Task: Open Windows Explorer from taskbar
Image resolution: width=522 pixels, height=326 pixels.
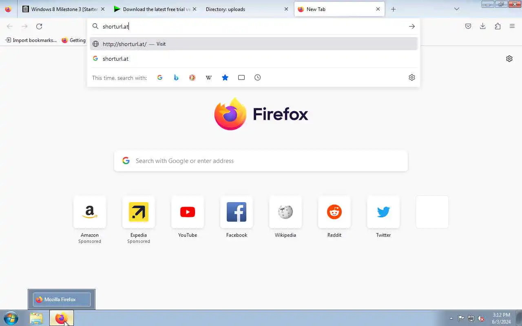Action: pyautogui.click(x=36, y=318)
